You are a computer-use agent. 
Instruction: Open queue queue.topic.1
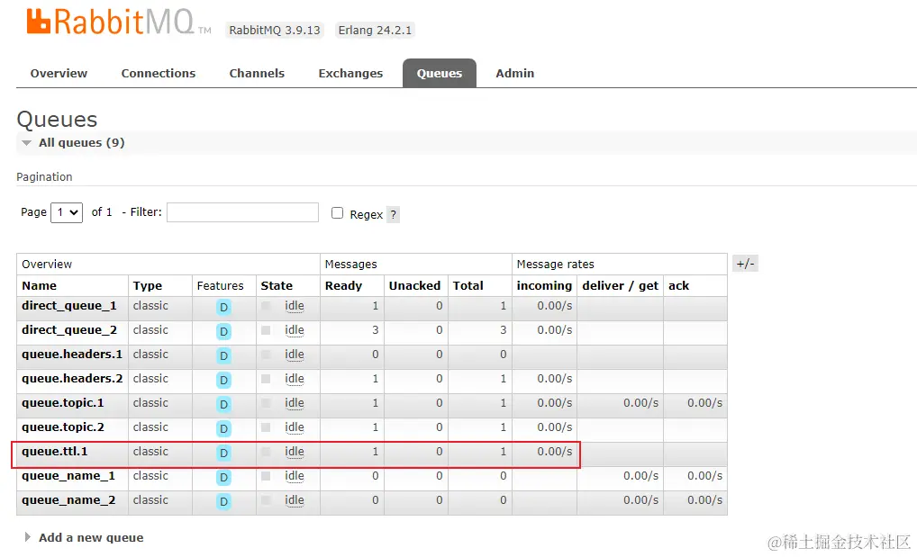(x=62, y=403)
